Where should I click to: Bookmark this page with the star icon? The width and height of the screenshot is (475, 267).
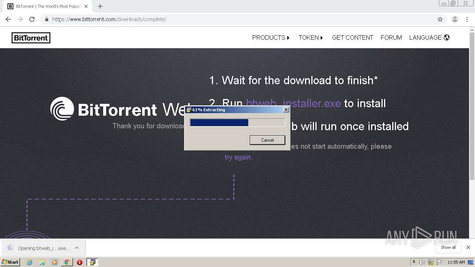[x=440, y=19]
